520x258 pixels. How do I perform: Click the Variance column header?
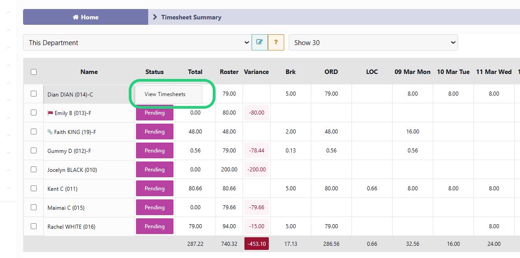point(256,72)
